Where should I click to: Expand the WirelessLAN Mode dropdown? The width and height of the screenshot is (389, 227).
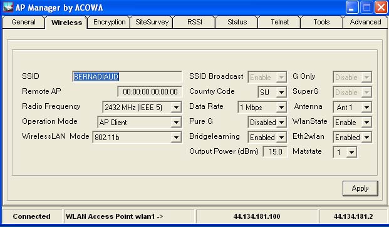(137, 137)
